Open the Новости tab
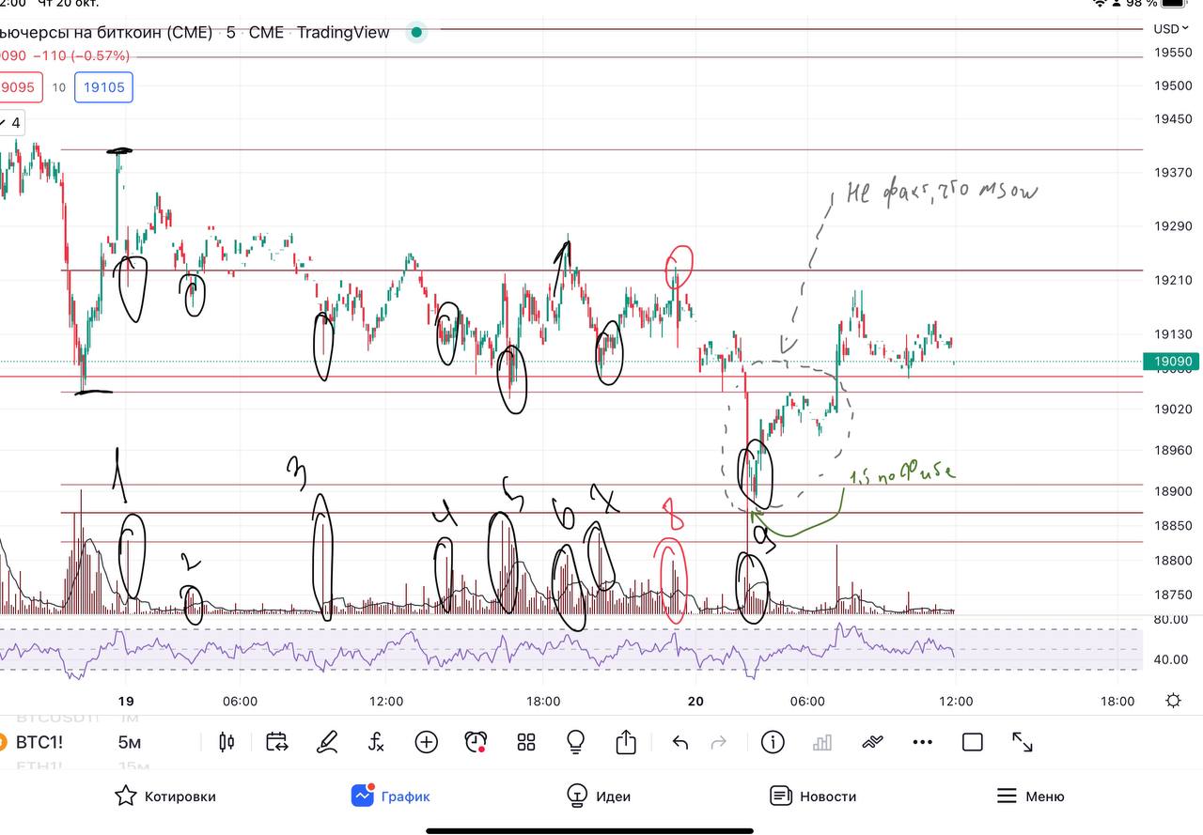This screenshot has height=835, width=1203. point(813,796)
